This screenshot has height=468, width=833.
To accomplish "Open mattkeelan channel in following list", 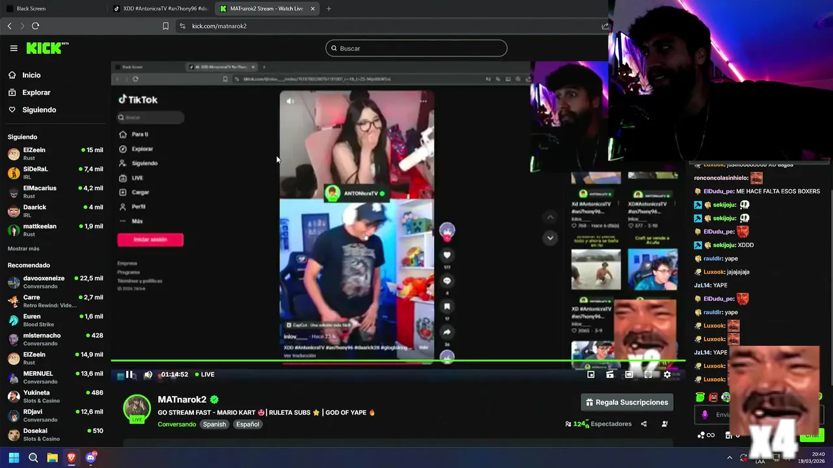I will click(x=55, y=229).
